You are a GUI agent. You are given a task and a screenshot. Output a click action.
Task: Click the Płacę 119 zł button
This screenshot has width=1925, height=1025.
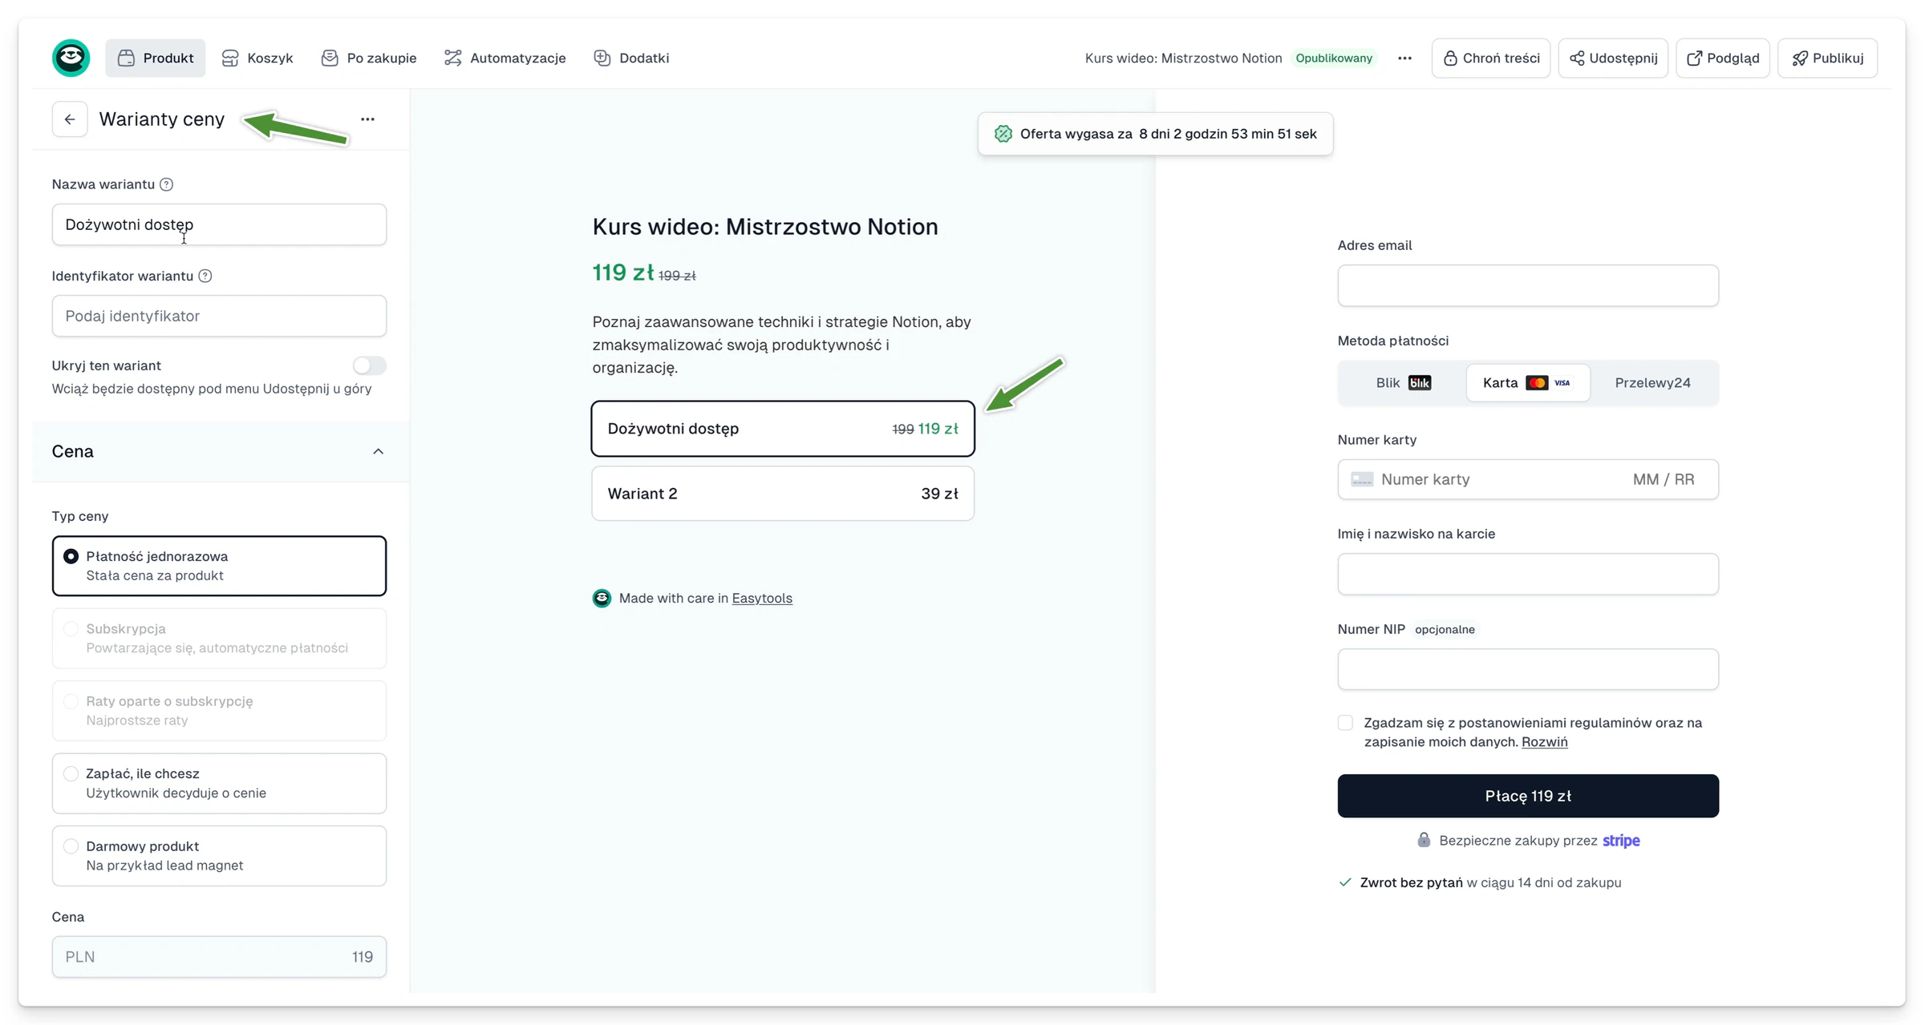1528,796
